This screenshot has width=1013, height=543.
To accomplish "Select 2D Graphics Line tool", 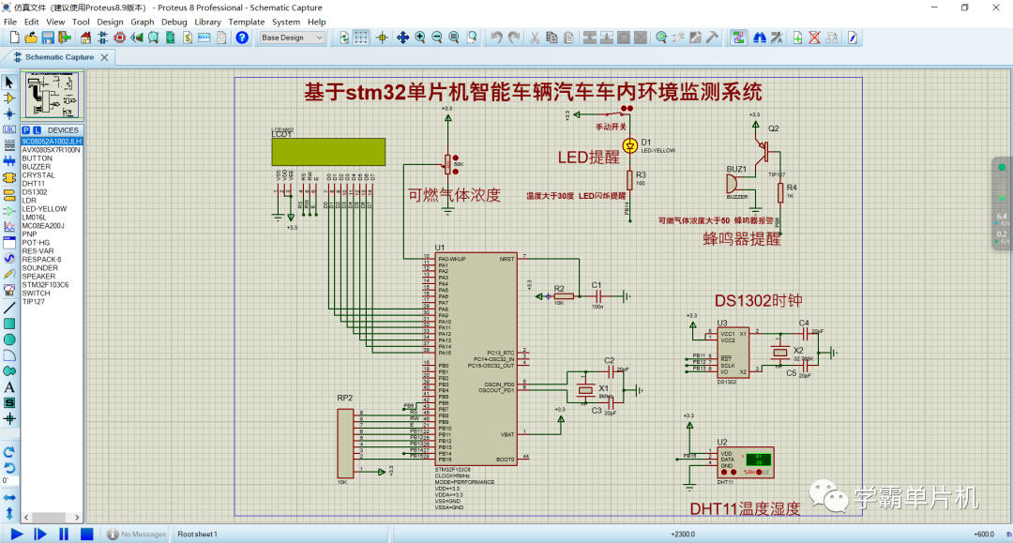I will 9,308.
